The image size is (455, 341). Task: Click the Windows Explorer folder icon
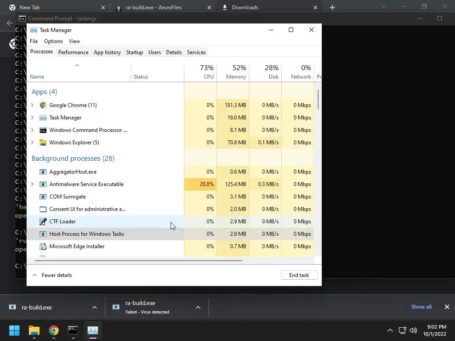click(x=43, y=143)
